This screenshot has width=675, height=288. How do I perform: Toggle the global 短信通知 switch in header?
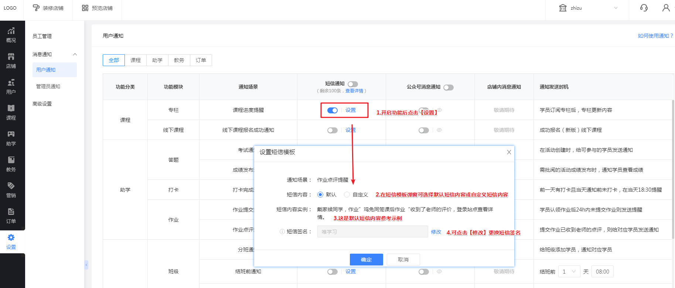click(x=353, y=84)
